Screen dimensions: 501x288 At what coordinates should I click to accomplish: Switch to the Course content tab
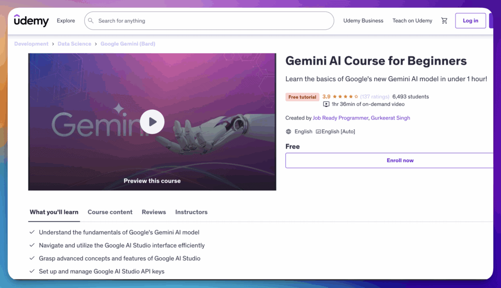coord(110,212)
